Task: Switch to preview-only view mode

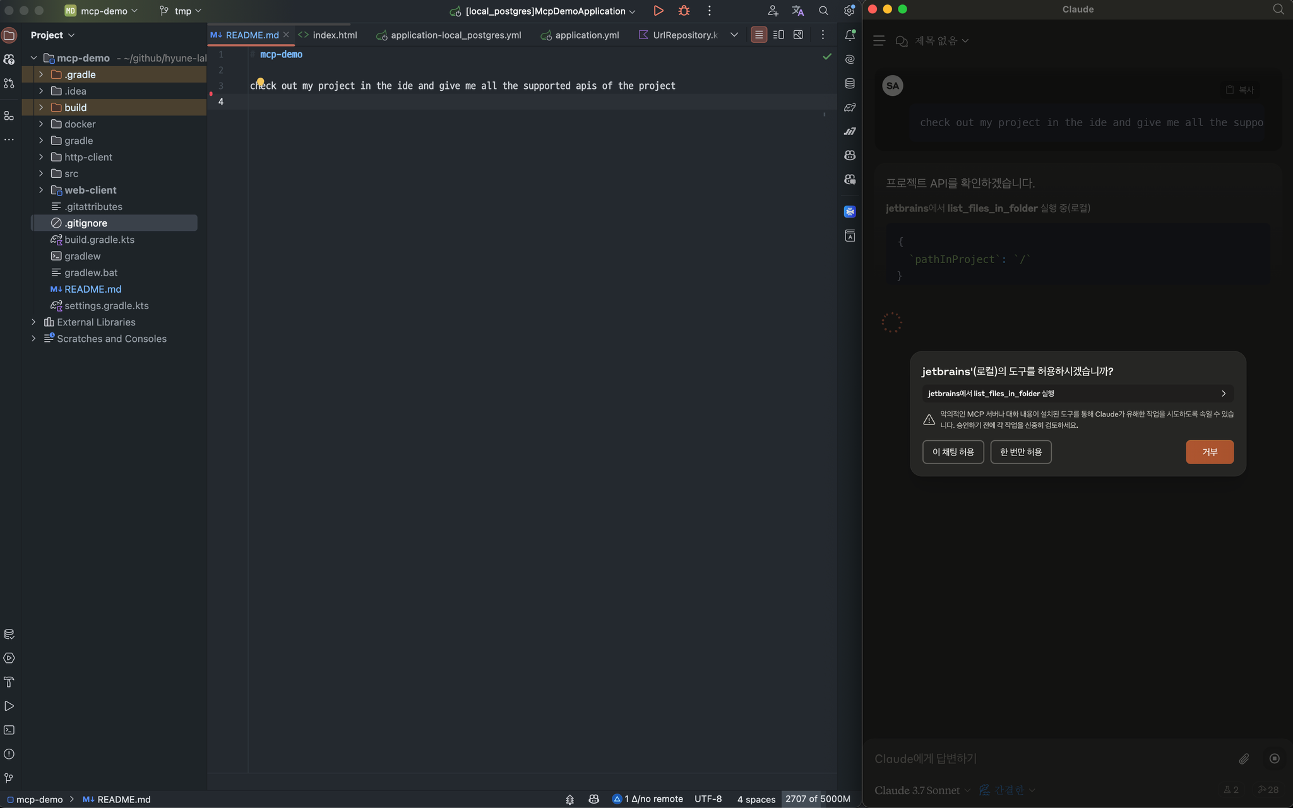Action: [798, 35]
